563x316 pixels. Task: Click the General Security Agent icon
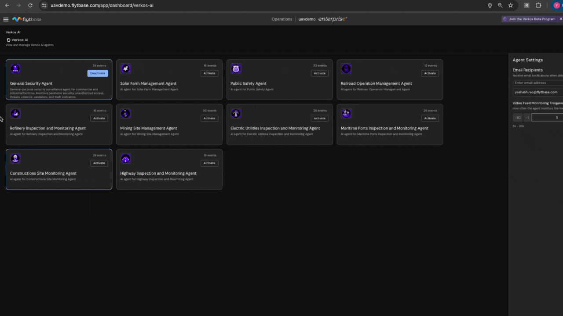pos(15,68)
